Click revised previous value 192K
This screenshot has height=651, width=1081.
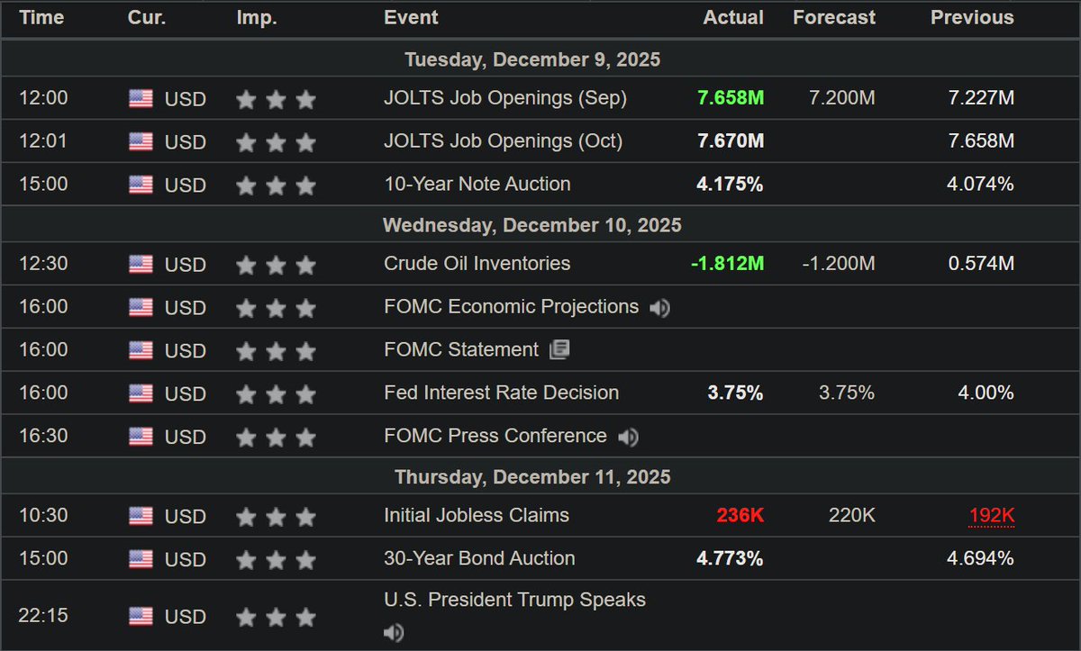pos(992,516)
